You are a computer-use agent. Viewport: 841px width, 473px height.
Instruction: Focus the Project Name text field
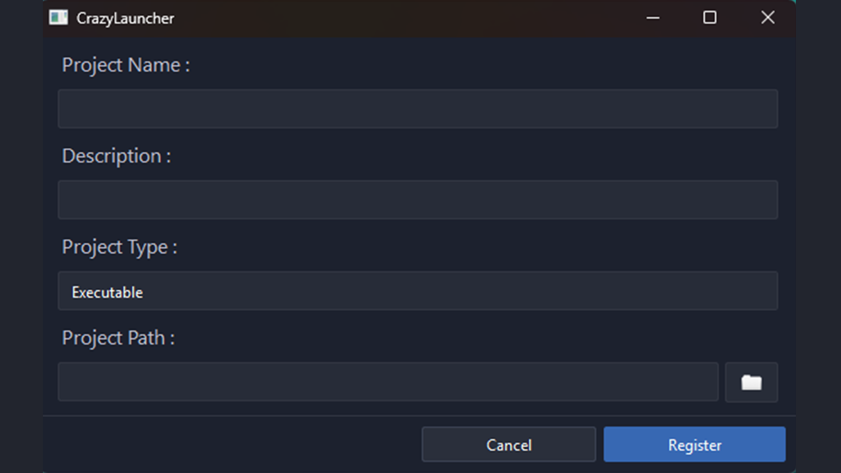coord(417,109)
